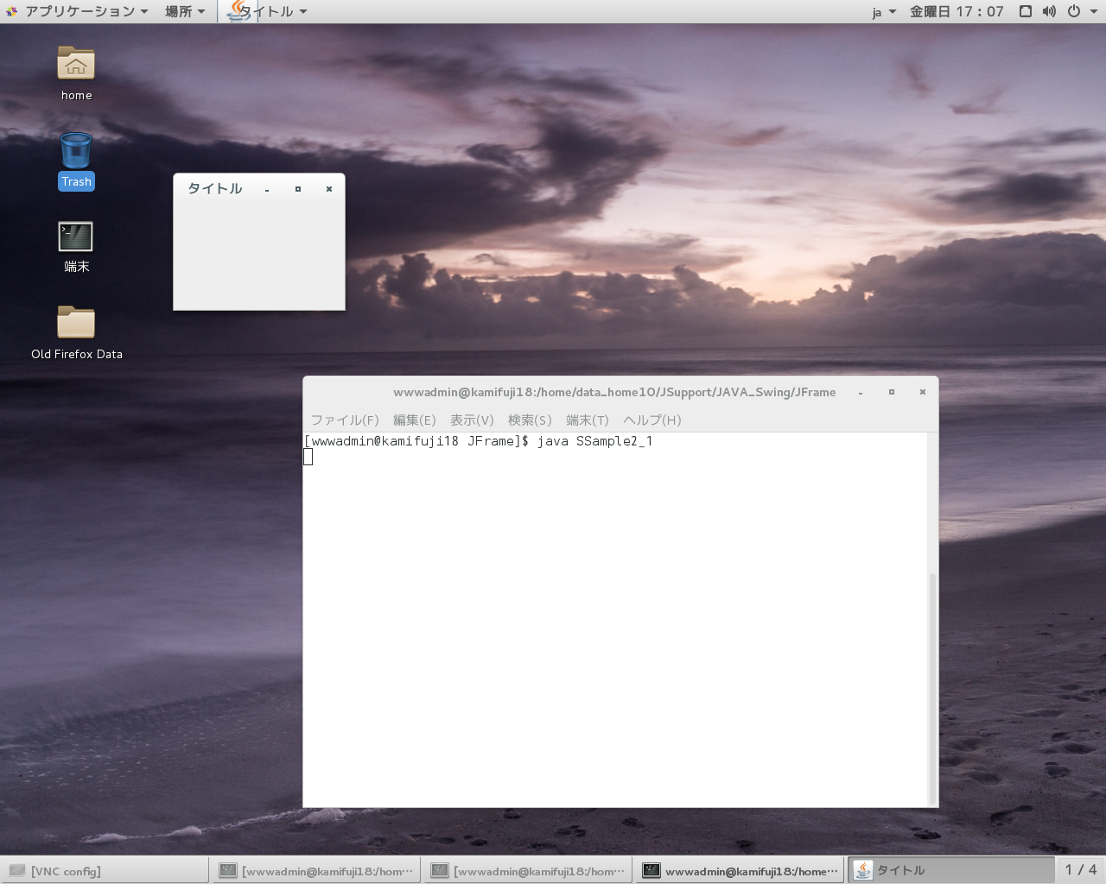Open the ファイル(F) terminal menu

(x=344, y=420)
